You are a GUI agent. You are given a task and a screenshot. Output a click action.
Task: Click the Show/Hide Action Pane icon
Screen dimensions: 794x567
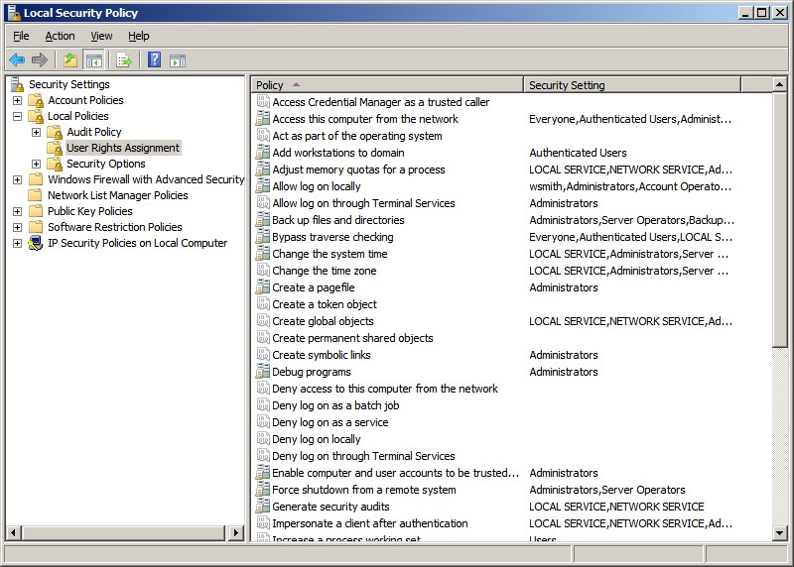point(178,60)
